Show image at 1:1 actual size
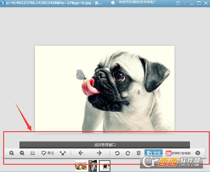 click(x=33, y=153)
